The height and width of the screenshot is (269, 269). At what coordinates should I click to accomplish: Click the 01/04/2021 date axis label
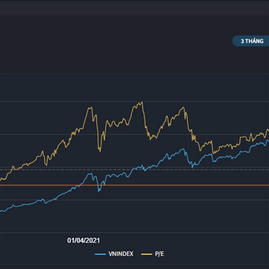(83, 240)
